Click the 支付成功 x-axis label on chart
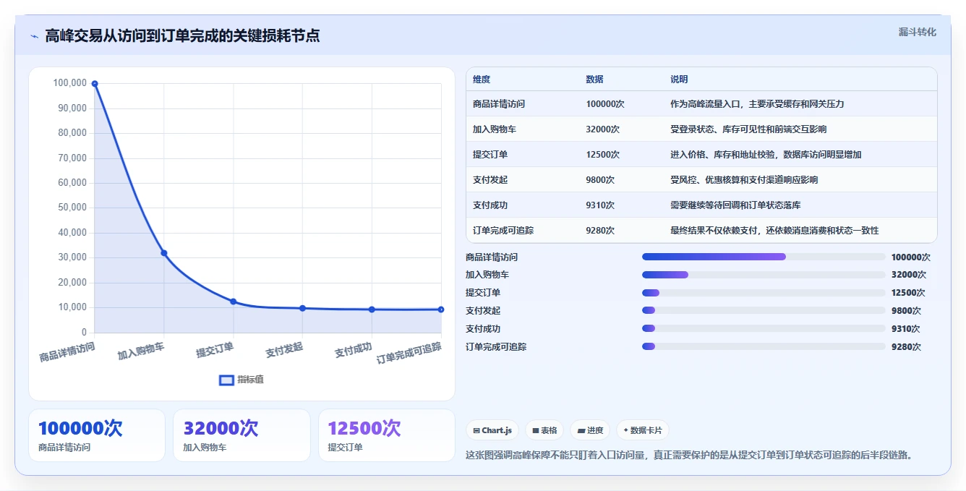966x491 pixels. tap(353, 351)
